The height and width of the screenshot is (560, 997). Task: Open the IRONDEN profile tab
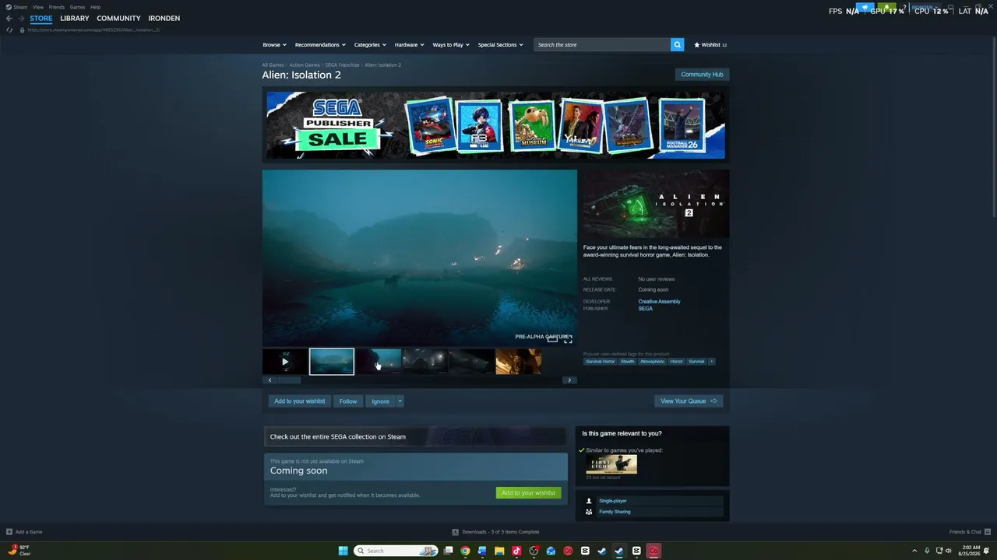pyautogui.click(x=164, y=18)
